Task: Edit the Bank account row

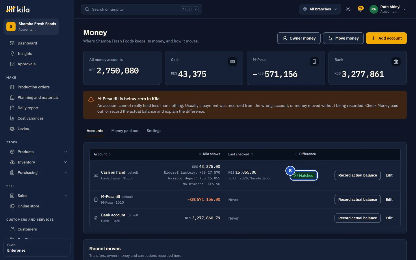Action: 389,218
